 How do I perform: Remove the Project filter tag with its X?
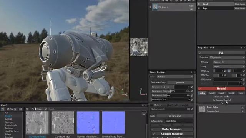click(x=46, y=109)
